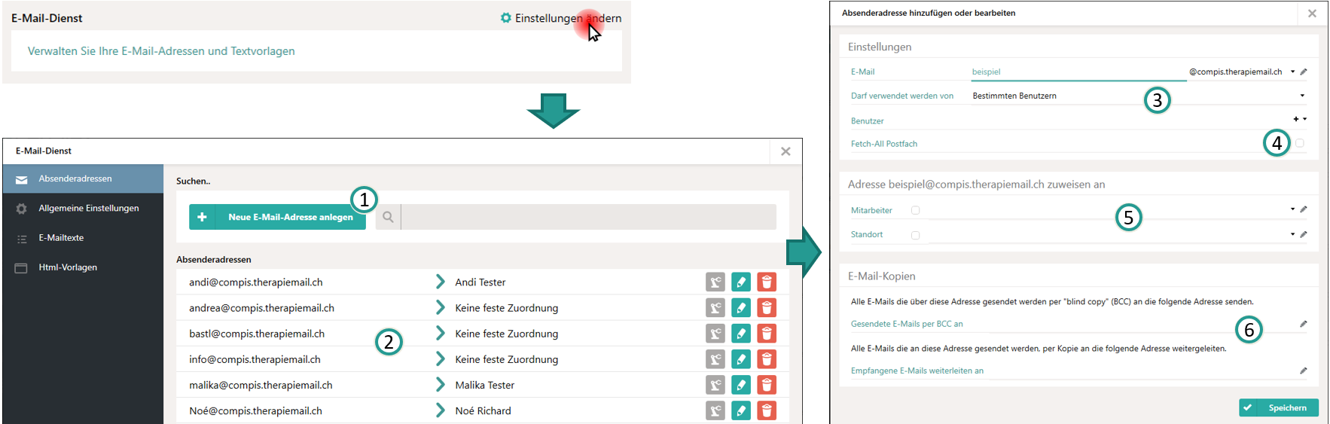
Task: Click pencil icon for Gesendete E-Mails per BCC
Action: click(1304, 324)
